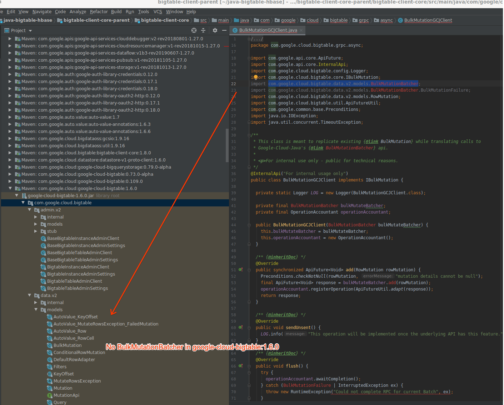This screenshot has width=504, height=405.
Task: Open the Build menu
Action: [116, 11]
